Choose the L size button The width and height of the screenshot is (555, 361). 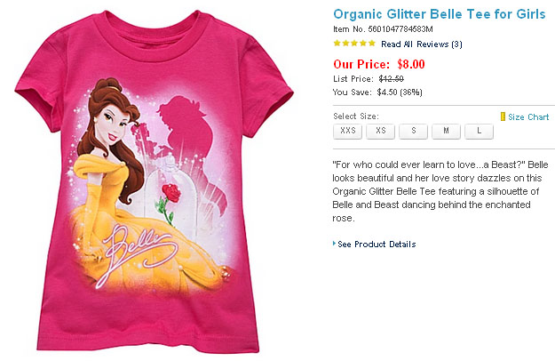click(x=479, y=132)
